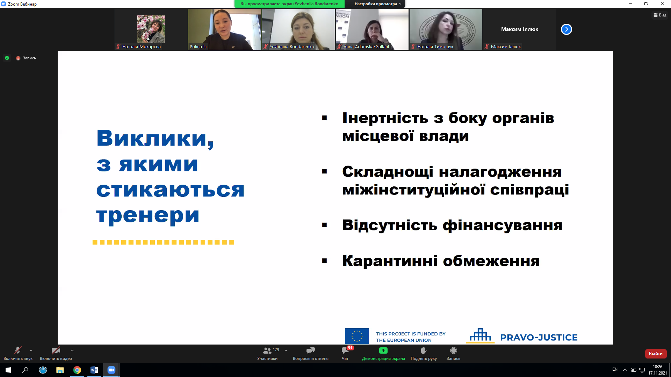The width and height of the screenshot is (671, 377).
Task: Open the Вид view menu
Action: 660,15
